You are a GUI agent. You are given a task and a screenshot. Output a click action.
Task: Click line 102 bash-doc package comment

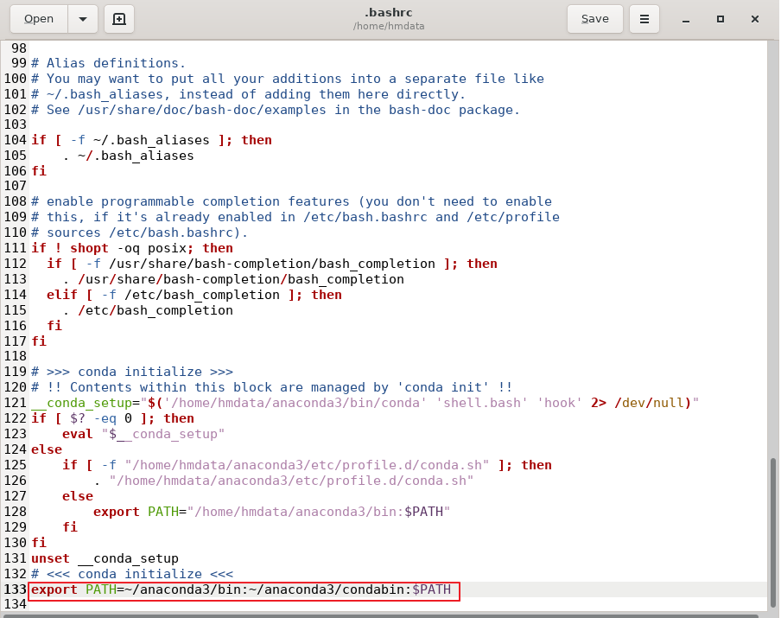pos(276,110)
